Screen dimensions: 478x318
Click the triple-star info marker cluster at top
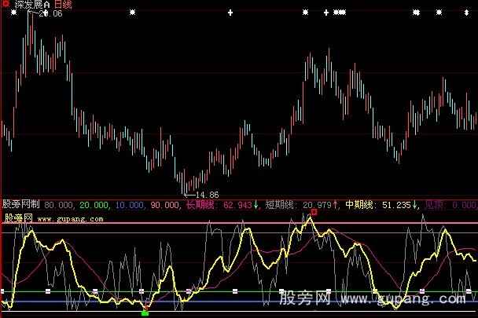(340, 13)
